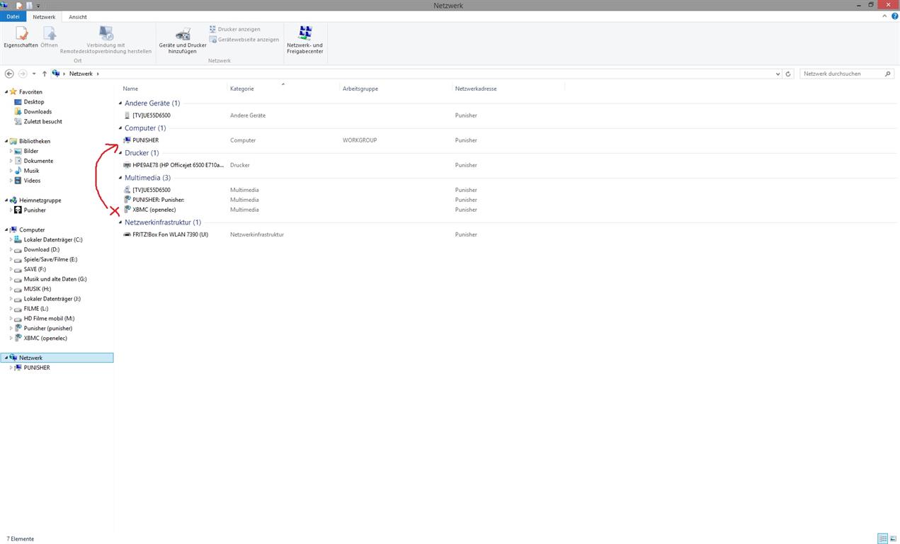Minimize the ribbon with the chevron
Viewport: 900px width, 544px height.
click(x=885, y=16)
